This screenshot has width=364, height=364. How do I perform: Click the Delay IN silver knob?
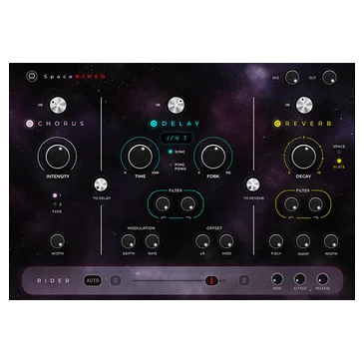pyautogui.click(x=176, y=105)
